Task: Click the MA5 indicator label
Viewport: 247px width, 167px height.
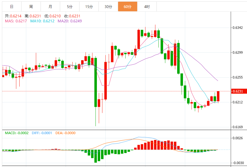Action: [16, 21]
